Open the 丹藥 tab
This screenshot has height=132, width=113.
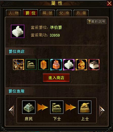tap(81, 13)
